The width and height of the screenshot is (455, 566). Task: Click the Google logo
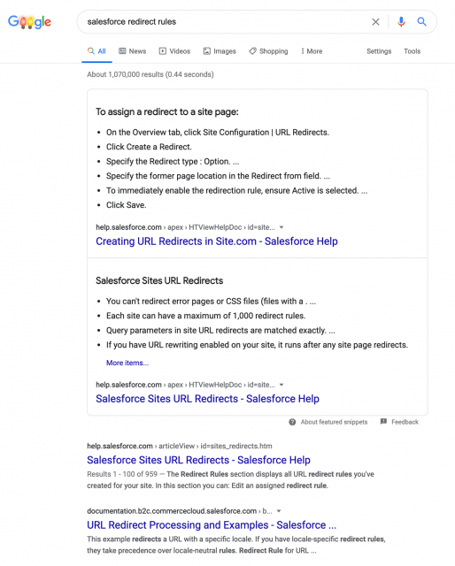29,22
